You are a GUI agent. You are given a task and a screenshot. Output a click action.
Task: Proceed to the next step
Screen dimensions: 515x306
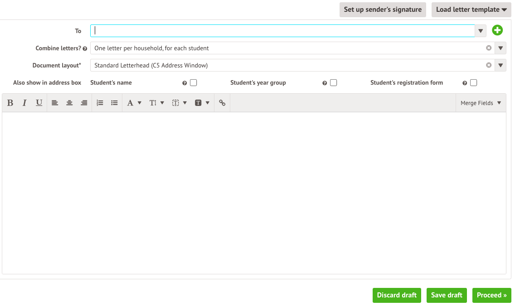point(492,295)
